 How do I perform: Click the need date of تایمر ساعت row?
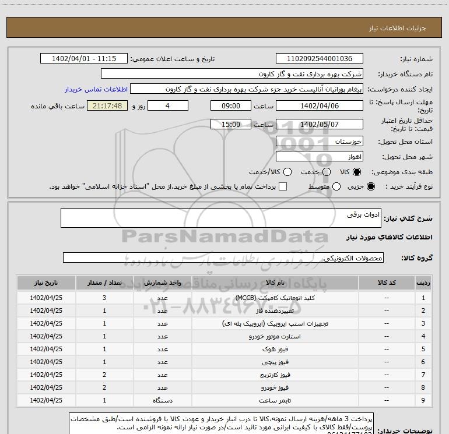(x=46, y=400)
